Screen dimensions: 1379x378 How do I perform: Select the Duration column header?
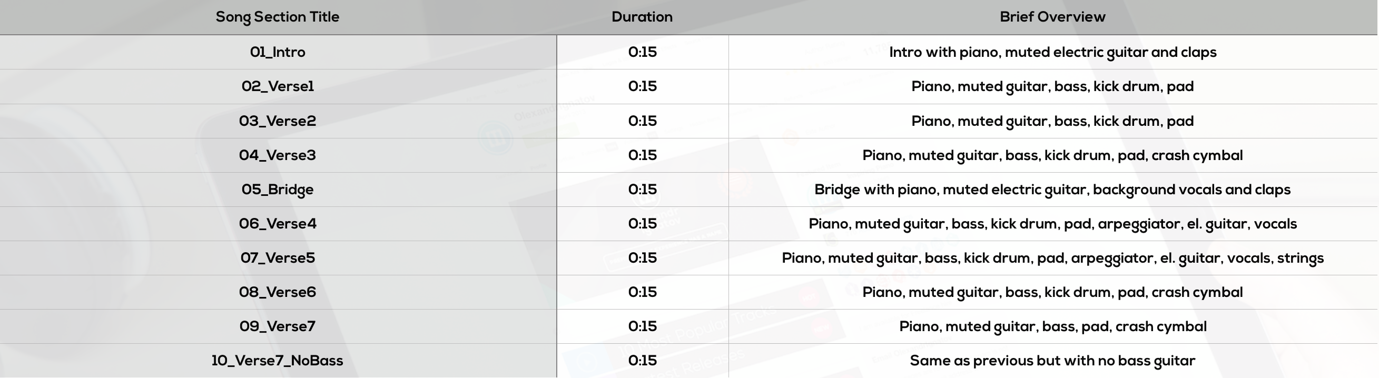[642, 17]
